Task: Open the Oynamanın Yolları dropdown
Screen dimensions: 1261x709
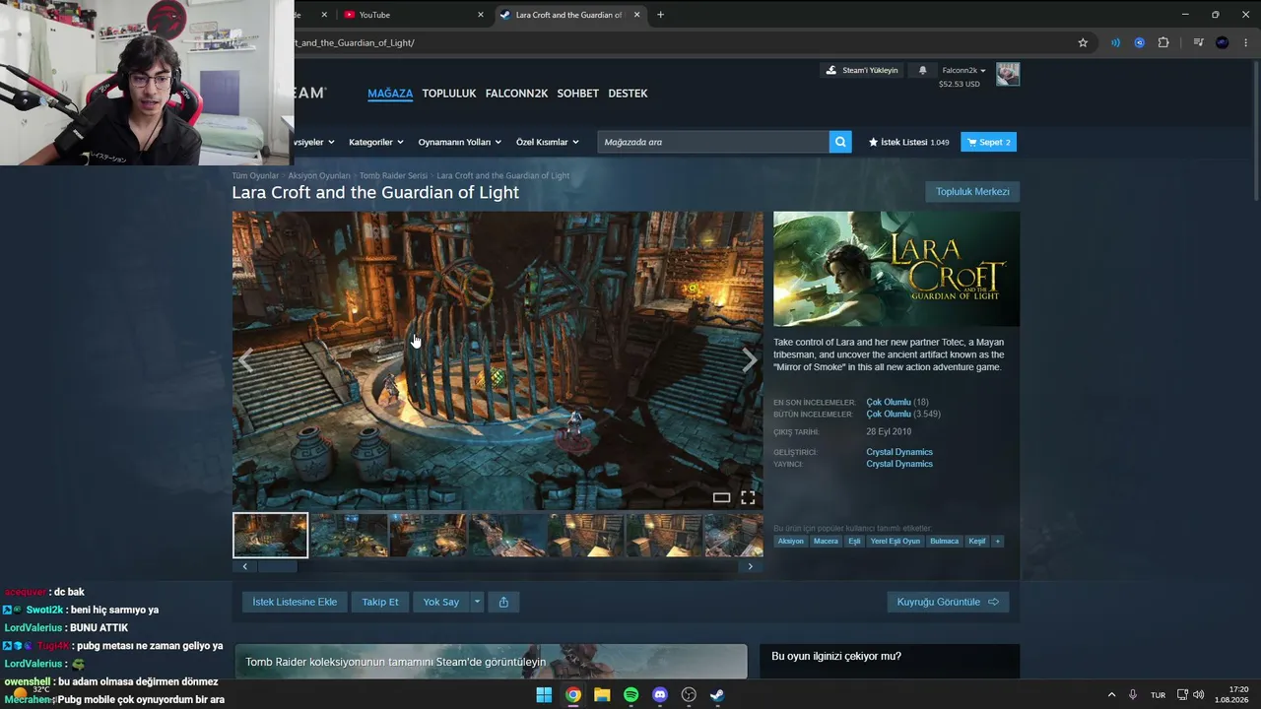Action: click(459, 142)
